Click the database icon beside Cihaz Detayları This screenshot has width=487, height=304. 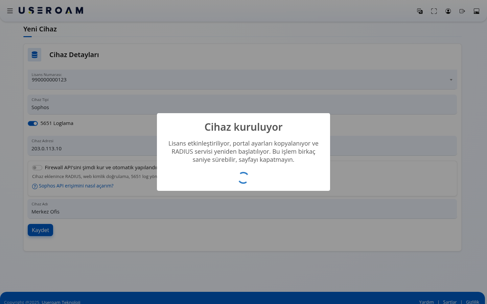click(x=34, y=55)
